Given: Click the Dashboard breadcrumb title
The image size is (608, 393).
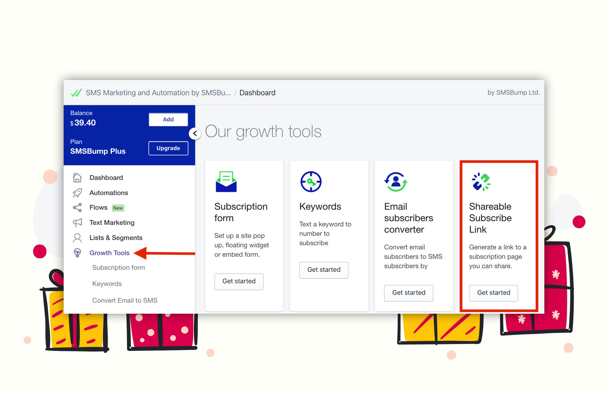Looking at the screenshot, I should pyautogui.click(x=258, y=93).
